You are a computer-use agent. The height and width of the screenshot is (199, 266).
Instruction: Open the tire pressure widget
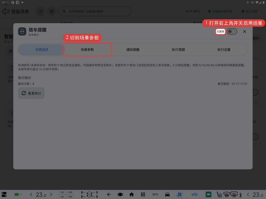point(89,194)
